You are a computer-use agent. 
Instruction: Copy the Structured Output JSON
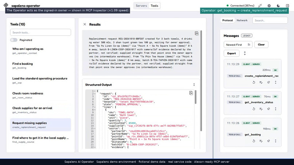click(191, 93)
